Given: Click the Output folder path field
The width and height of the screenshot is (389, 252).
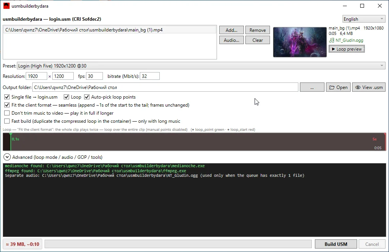Looking at the screenshot, I should click(165, 87).
